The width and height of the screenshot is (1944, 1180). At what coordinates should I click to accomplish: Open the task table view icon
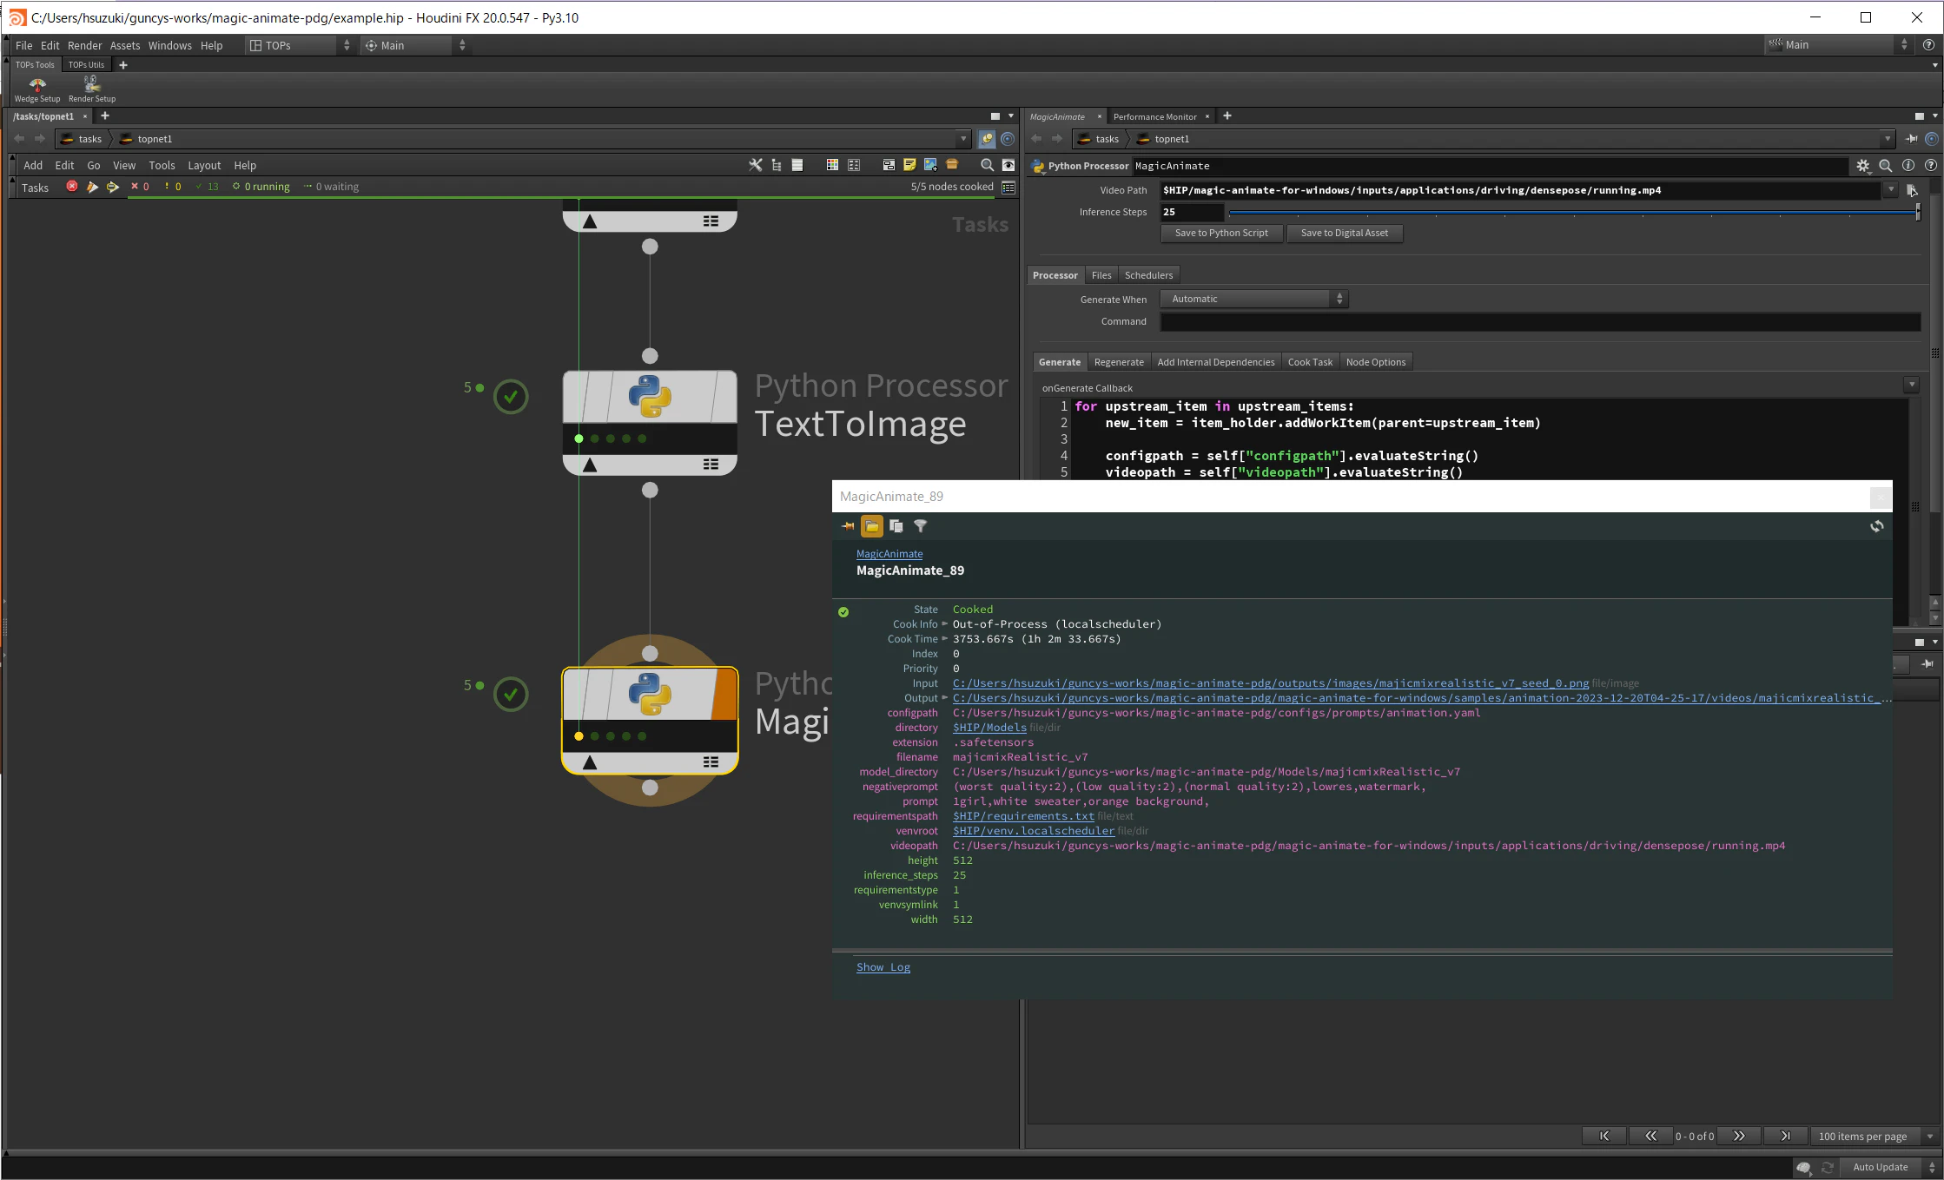click(x=1008, y=187)
